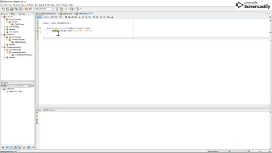Go to Previous Bookmark in editor toolbar
272x153 pixels.
(x=83, y=17)
